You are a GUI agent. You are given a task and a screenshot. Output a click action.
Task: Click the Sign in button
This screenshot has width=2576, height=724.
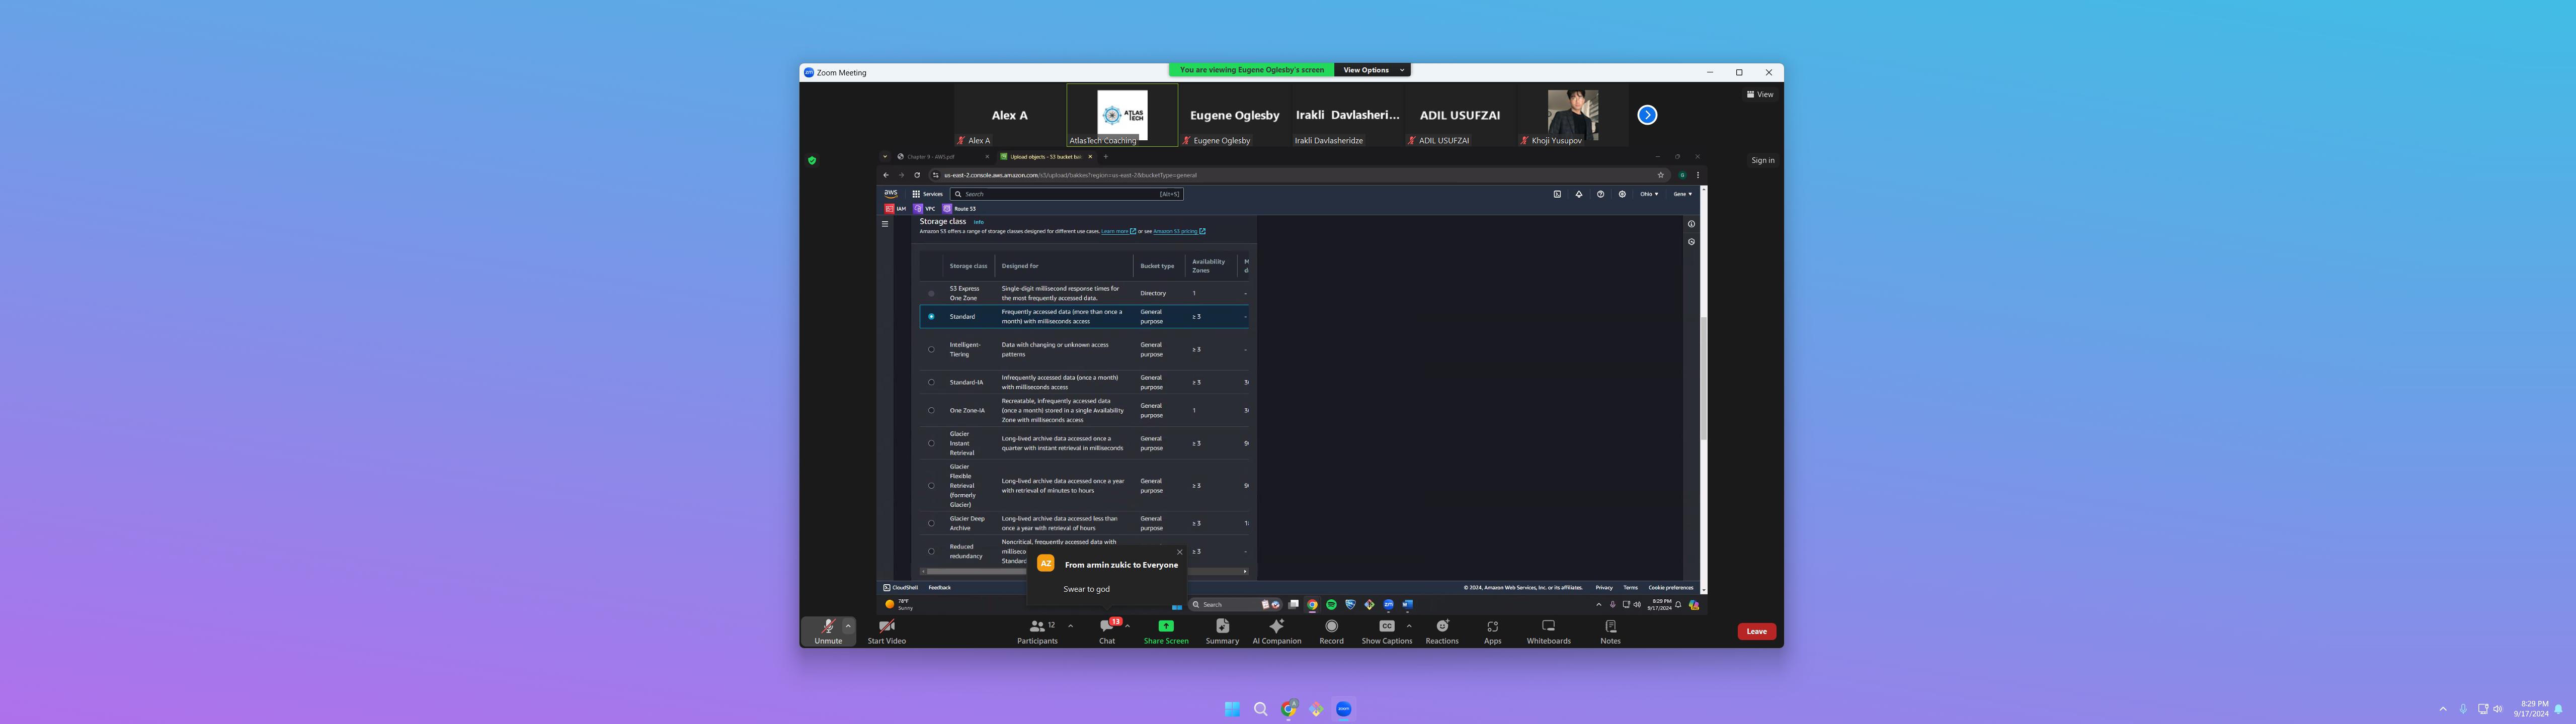coord(1762,160)
